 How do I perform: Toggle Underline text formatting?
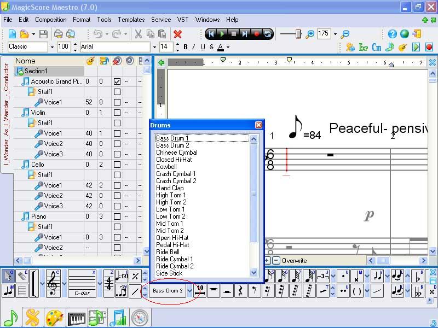tap(203, 47)
